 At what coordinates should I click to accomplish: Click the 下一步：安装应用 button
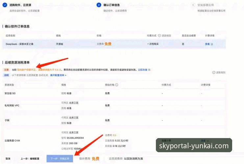click(x=60, y=158)
